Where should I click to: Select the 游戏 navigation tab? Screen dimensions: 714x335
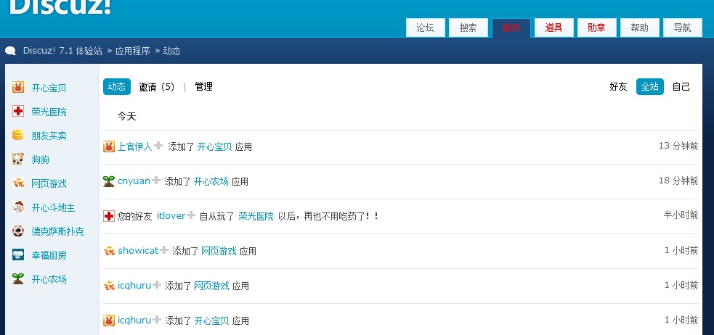click(x=511, y=28)
